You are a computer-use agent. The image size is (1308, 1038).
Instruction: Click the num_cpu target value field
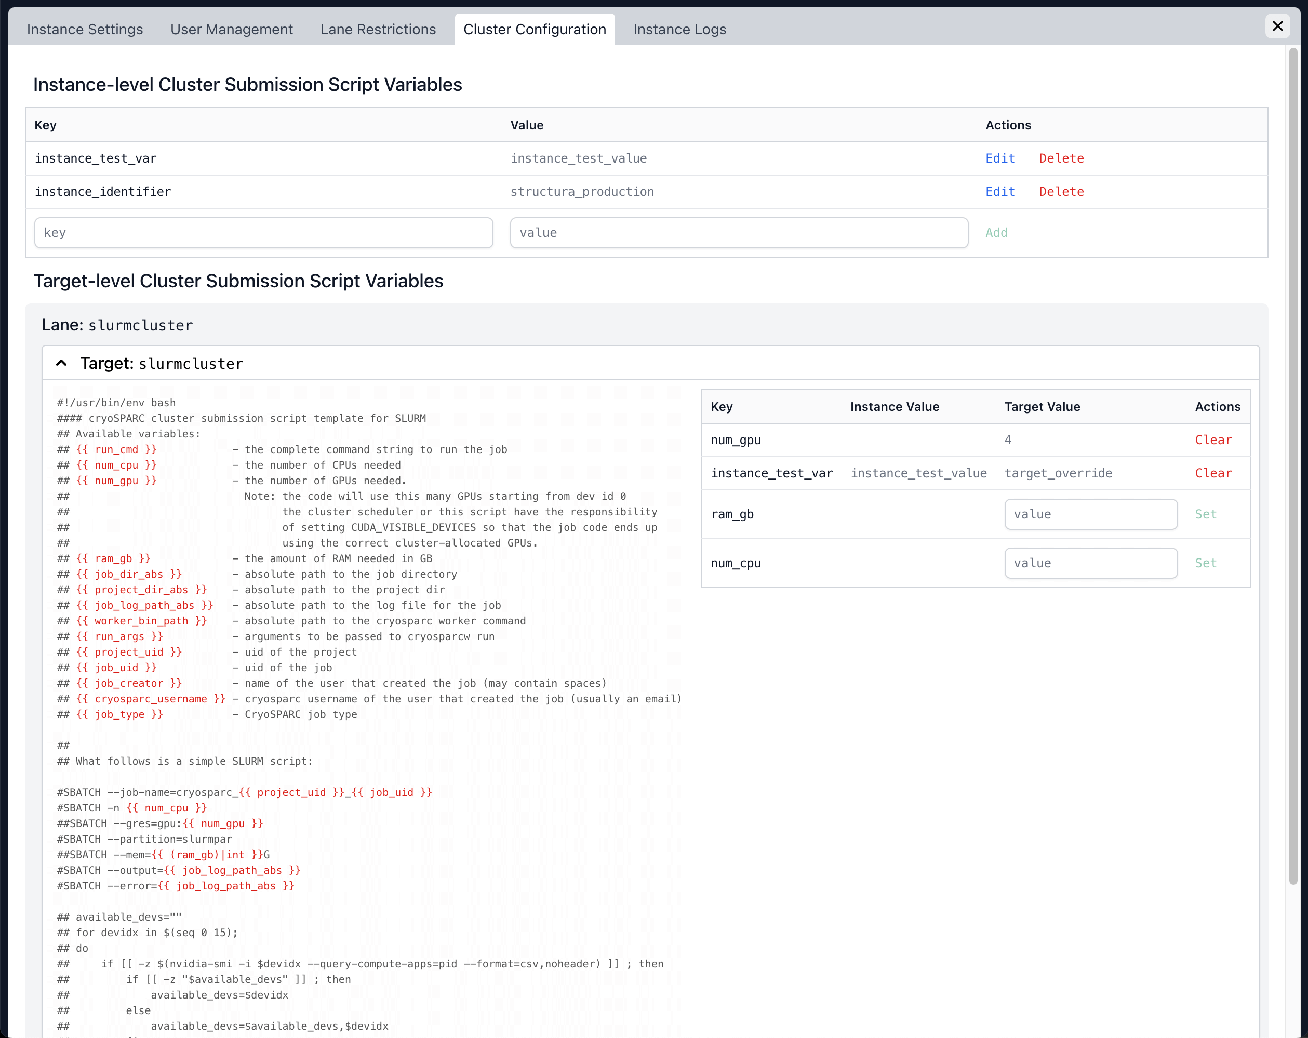(x=1090, y=563)
